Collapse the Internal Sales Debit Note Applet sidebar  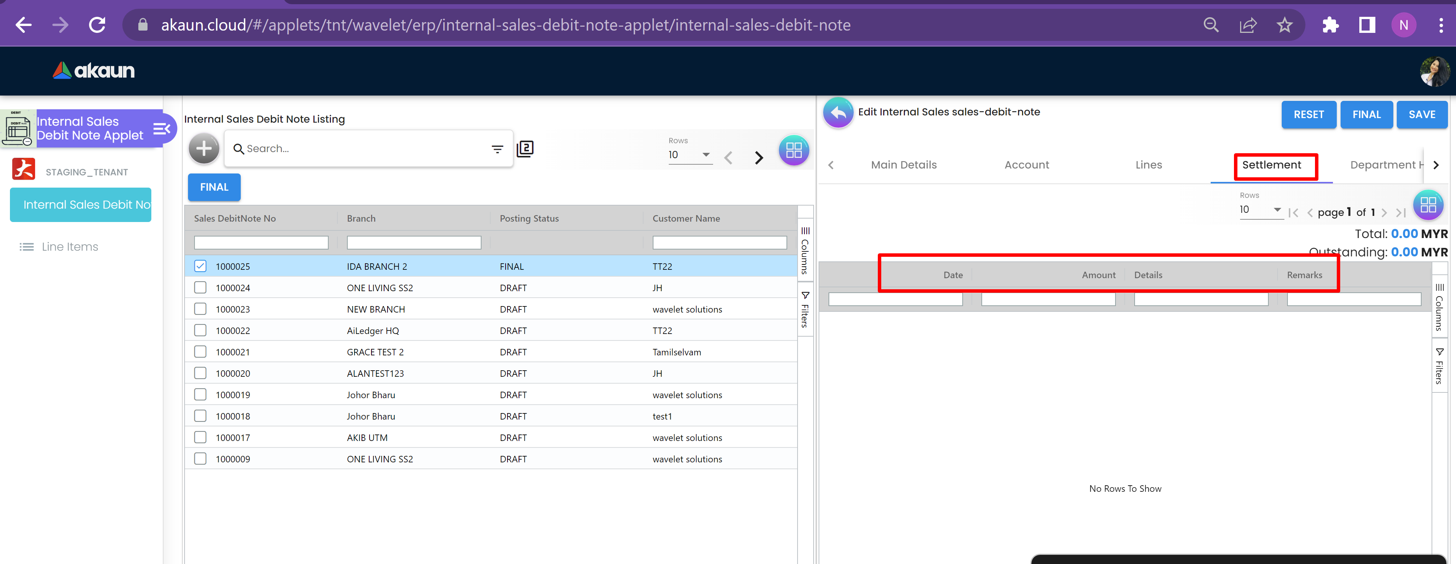point(162,129)
